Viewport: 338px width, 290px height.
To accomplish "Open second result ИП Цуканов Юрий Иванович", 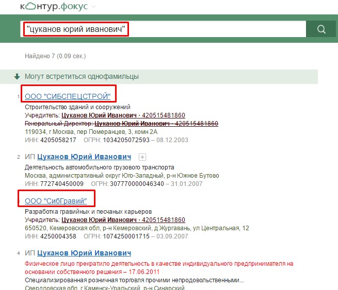I will tap(84, 157).
